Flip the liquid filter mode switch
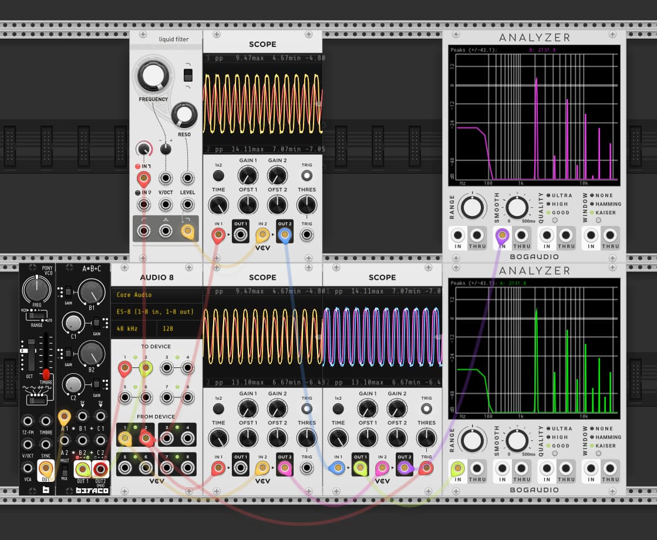 point(188,75)
